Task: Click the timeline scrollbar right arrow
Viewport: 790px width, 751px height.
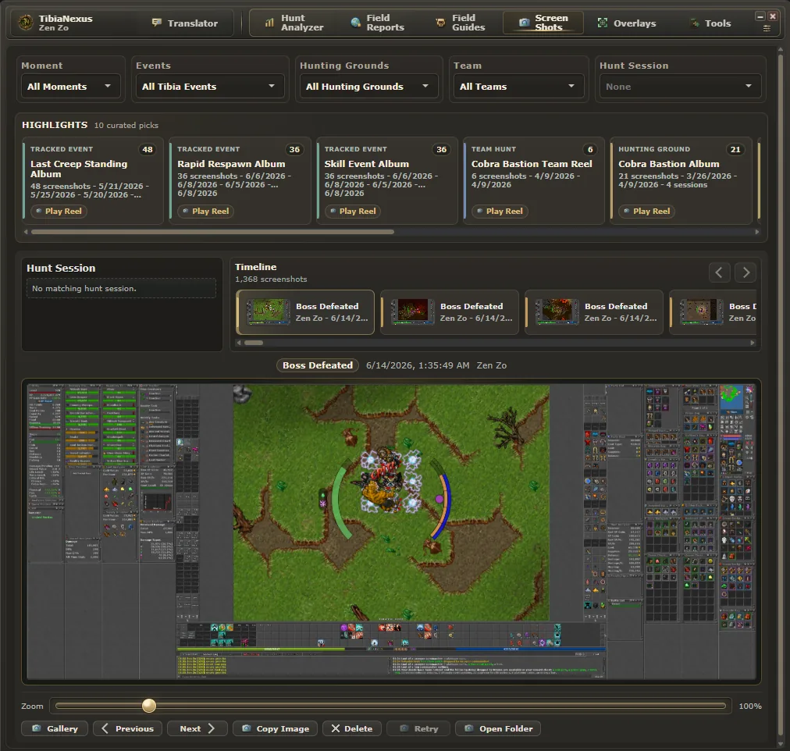Action: (753, 343)
